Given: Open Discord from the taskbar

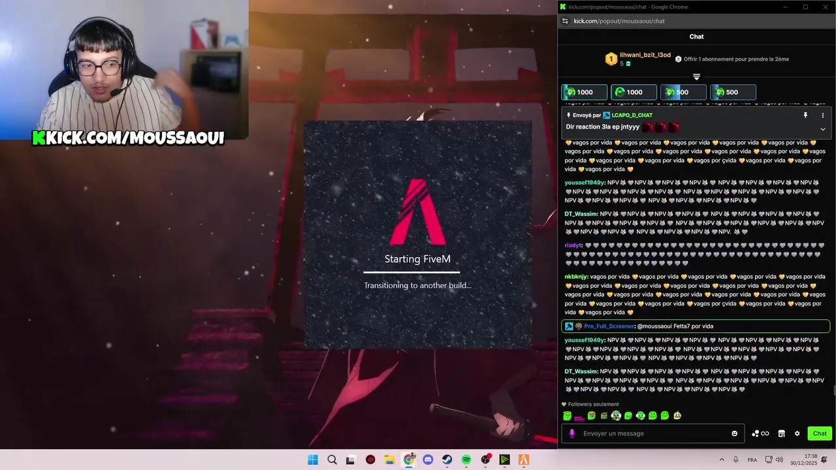Looking at the screenshot, I should 428,460.
